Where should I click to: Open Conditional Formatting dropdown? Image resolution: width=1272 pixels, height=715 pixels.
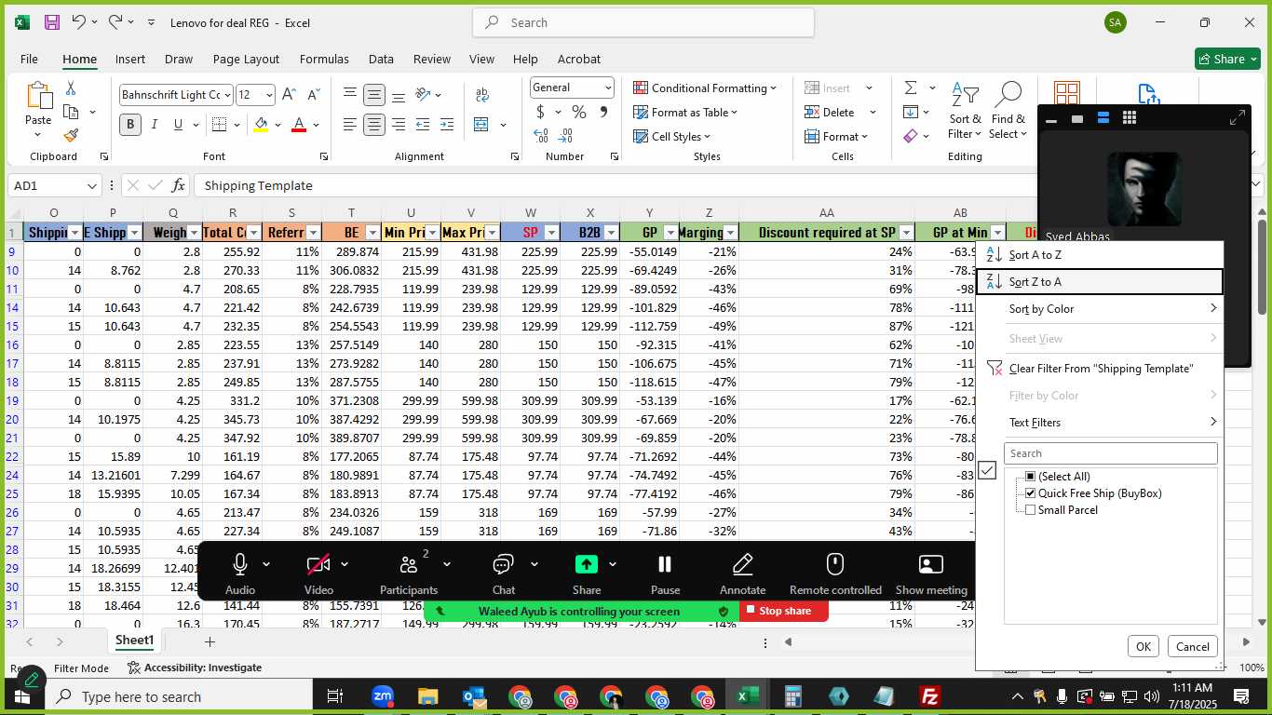coord(705,88)
